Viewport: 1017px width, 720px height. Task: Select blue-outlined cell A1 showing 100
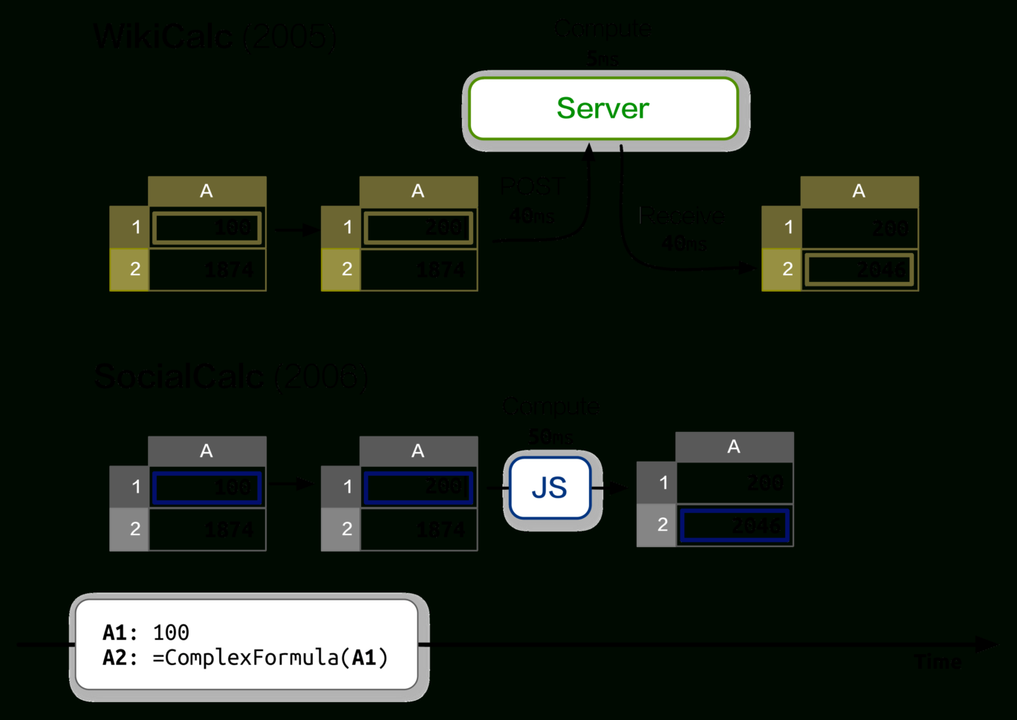click(x=207, y=488)
